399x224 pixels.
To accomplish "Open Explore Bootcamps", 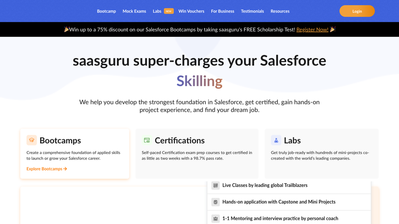I will (x=44, y=169).
